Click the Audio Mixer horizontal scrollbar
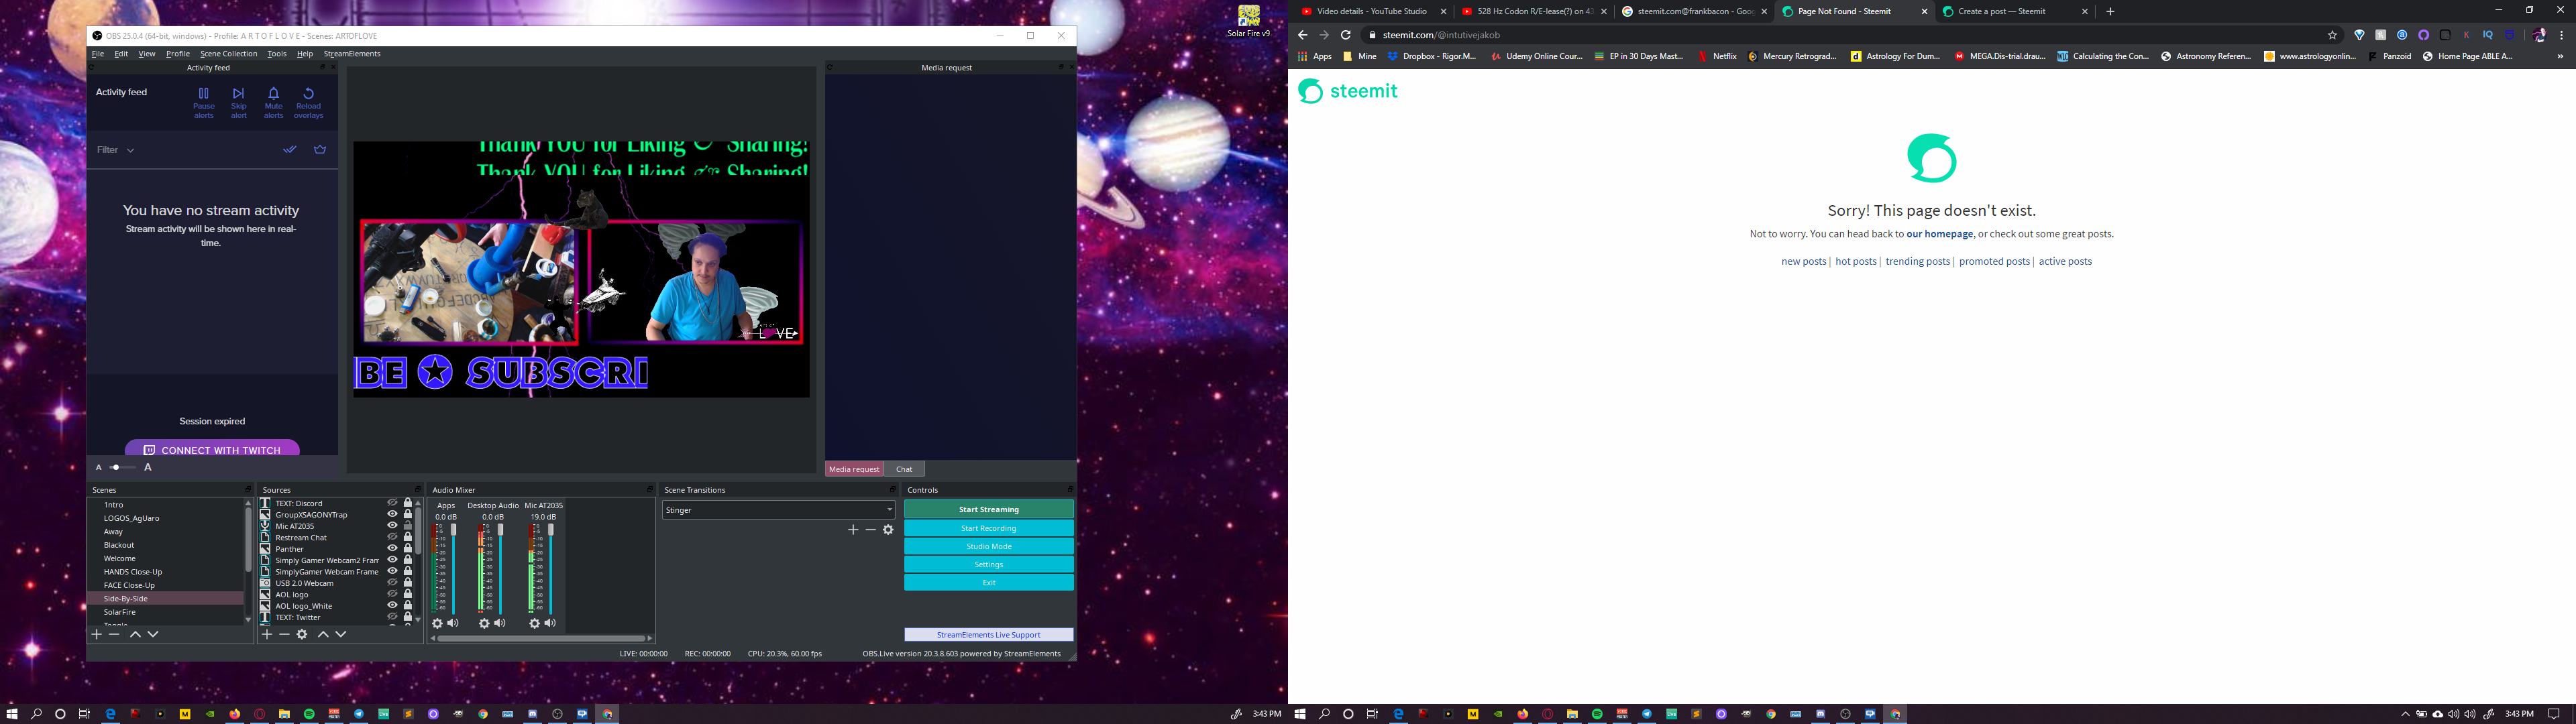This screenshot has height=724, width=2576. (x=541, y=638)
